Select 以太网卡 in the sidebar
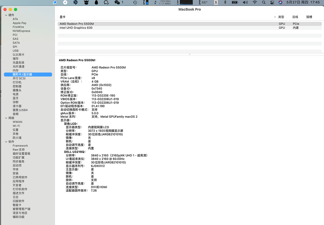The image size is (324, 225). [18, 55]
